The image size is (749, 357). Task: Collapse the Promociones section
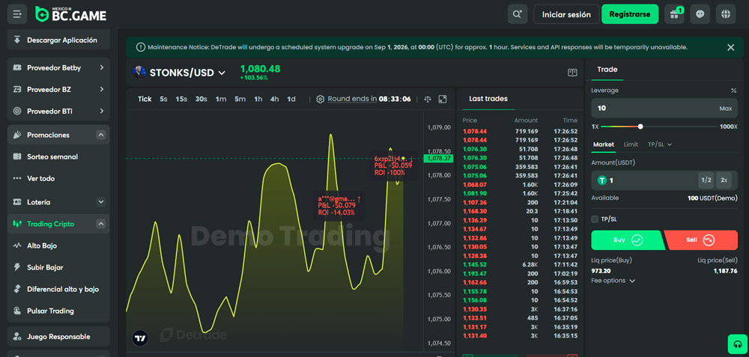[101, 135]
